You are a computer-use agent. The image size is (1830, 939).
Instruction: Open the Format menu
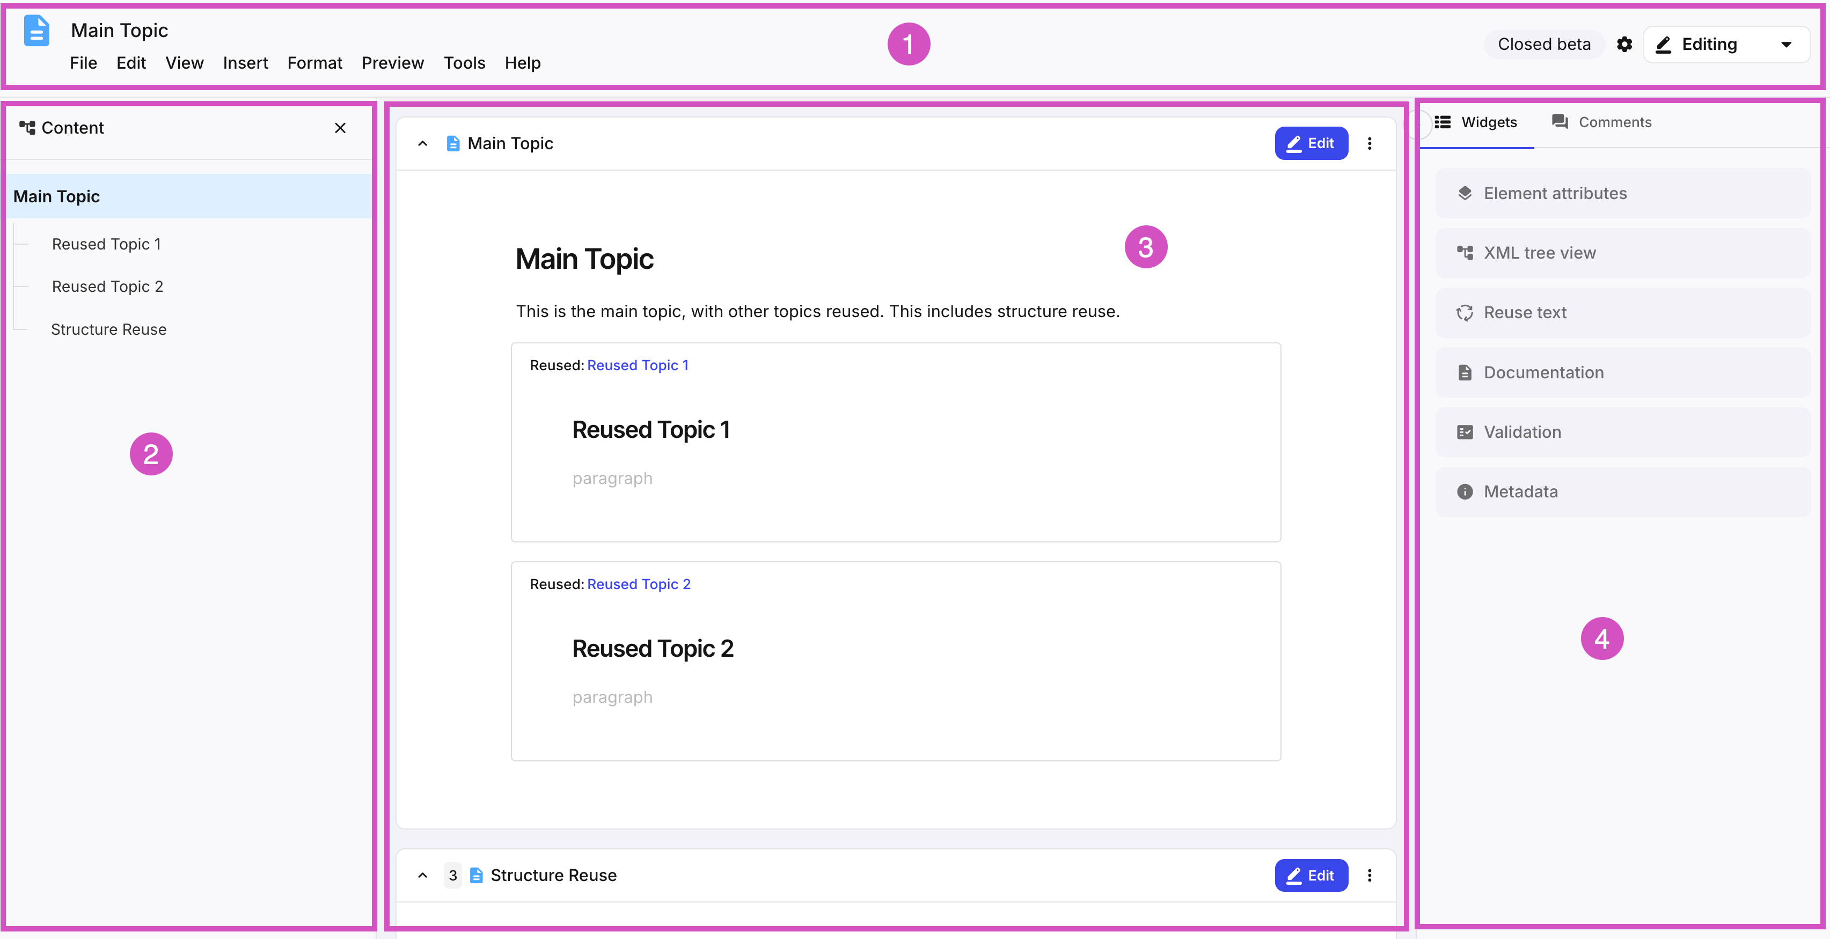[x=314, y=63]
